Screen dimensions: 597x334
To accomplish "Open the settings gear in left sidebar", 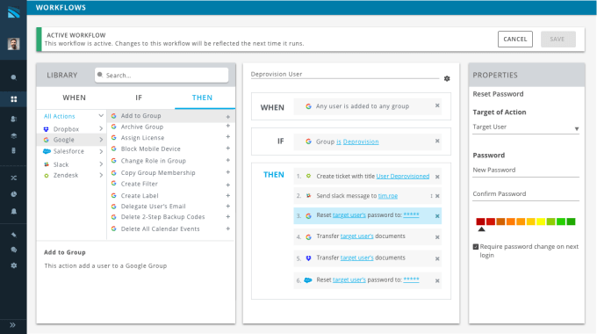I will [14, 265].
